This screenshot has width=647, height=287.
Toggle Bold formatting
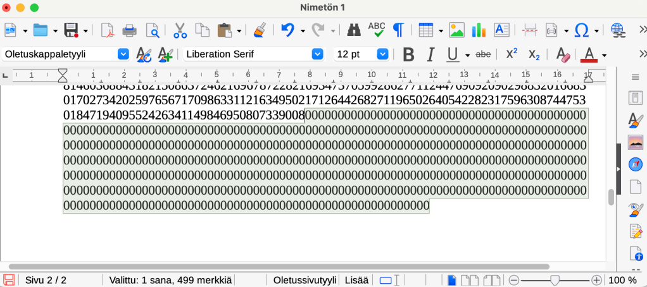pyautogui.click(x=408, y=54)
